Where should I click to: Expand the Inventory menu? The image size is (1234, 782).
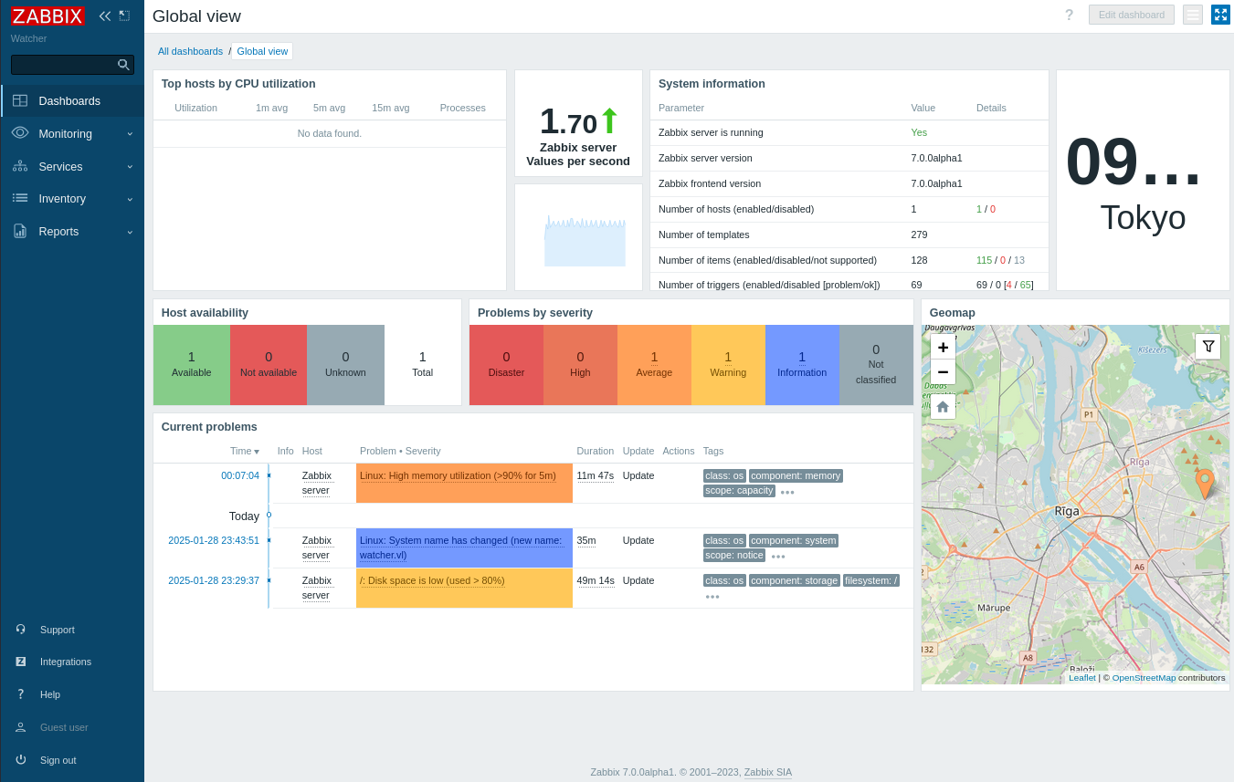coord(72,199)
